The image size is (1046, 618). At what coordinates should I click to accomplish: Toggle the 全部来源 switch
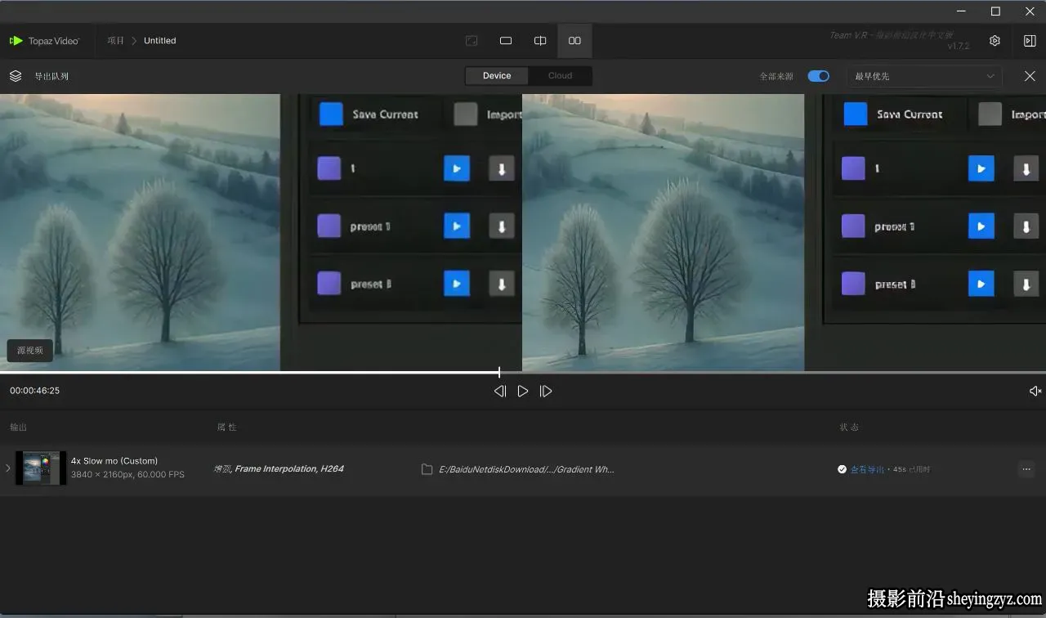tap(818, 76)
